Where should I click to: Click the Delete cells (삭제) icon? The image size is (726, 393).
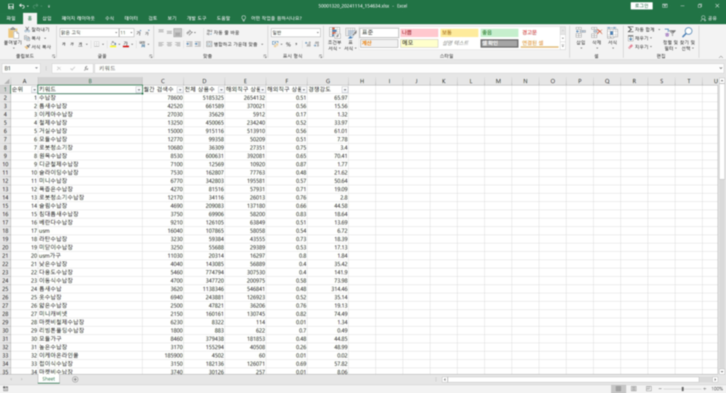596,34
